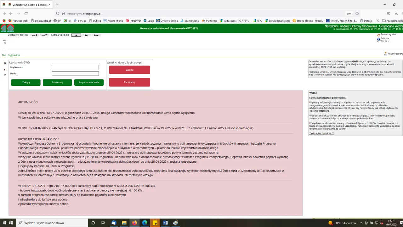
Task: Open Firefox from the taskbar
Action: pos(134,223)
